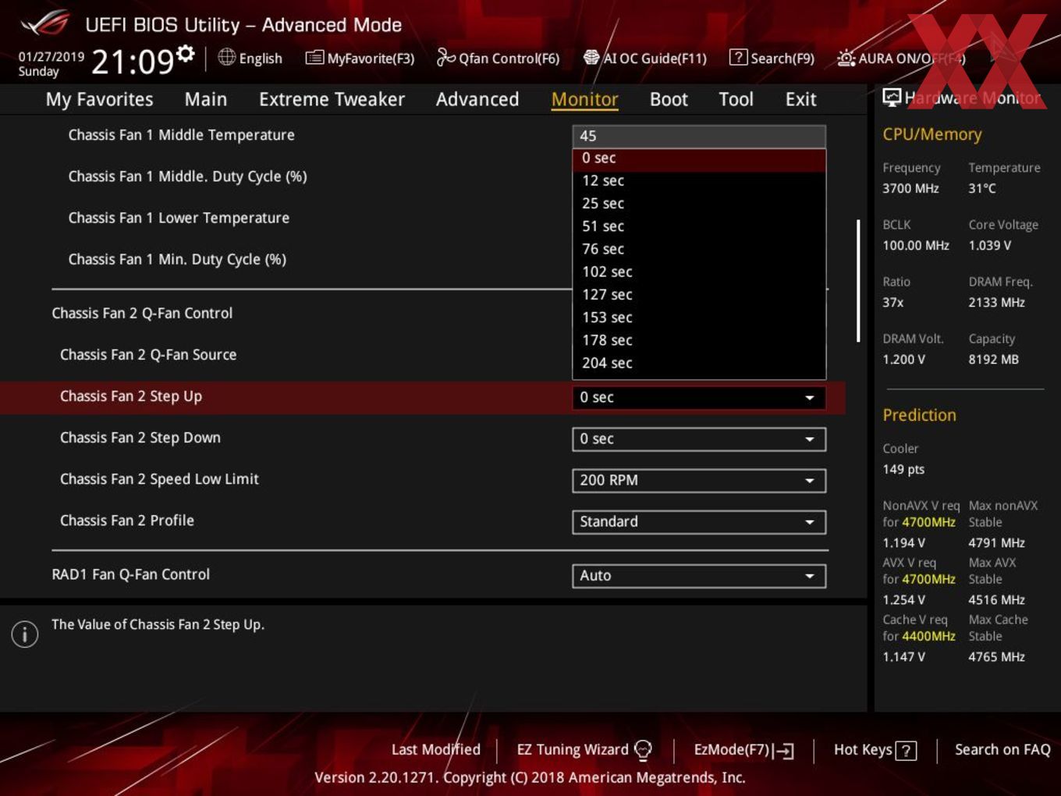
Task: Choose 127 sec in the dropdown list
Action: 699,295
